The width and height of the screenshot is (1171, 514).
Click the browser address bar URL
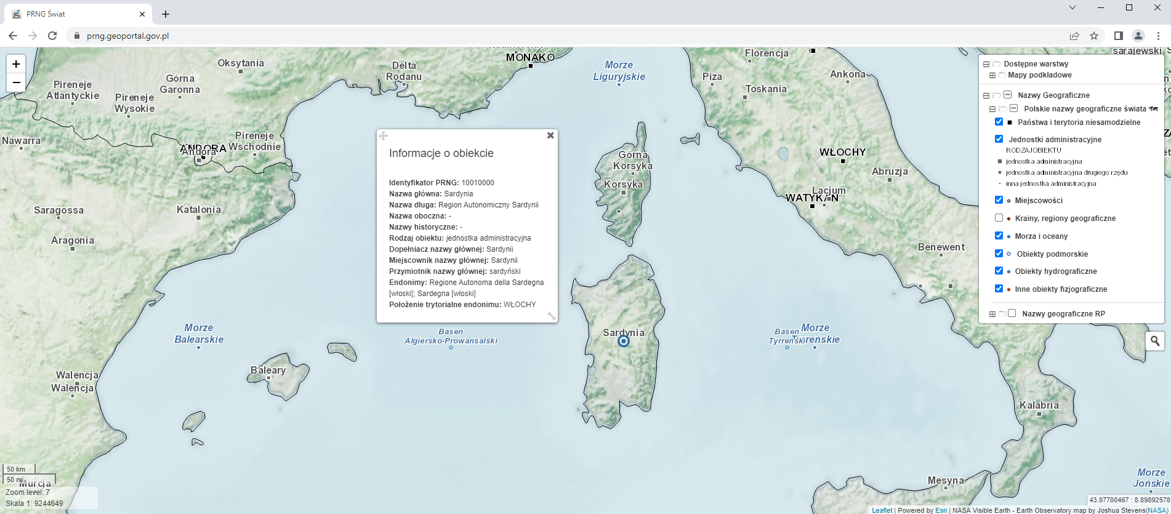pos(128,36)
